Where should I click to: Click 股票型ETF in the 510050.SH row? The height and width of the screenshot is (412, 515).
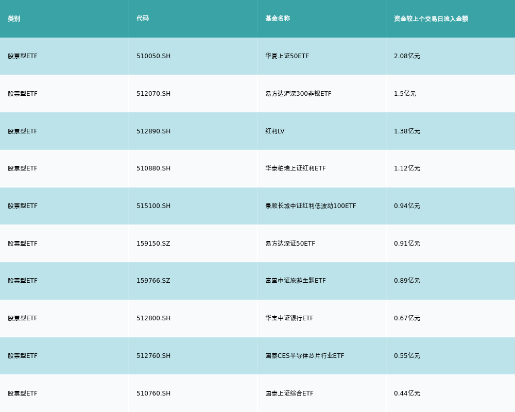23,56
